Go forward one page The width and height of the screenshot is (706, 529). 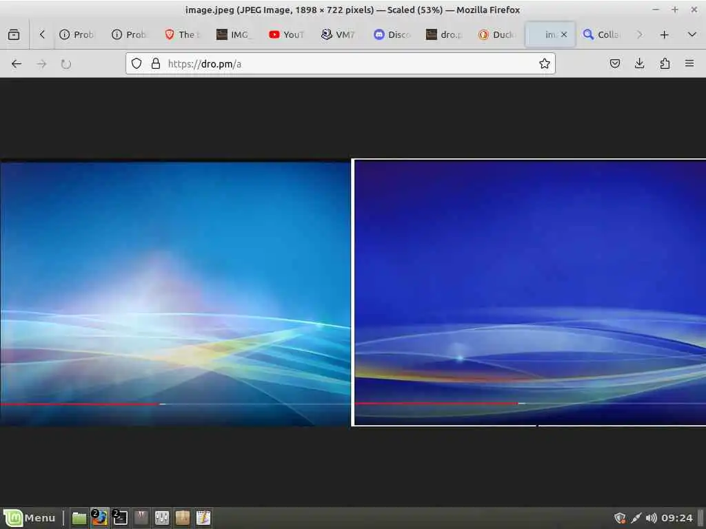[41, 64]
